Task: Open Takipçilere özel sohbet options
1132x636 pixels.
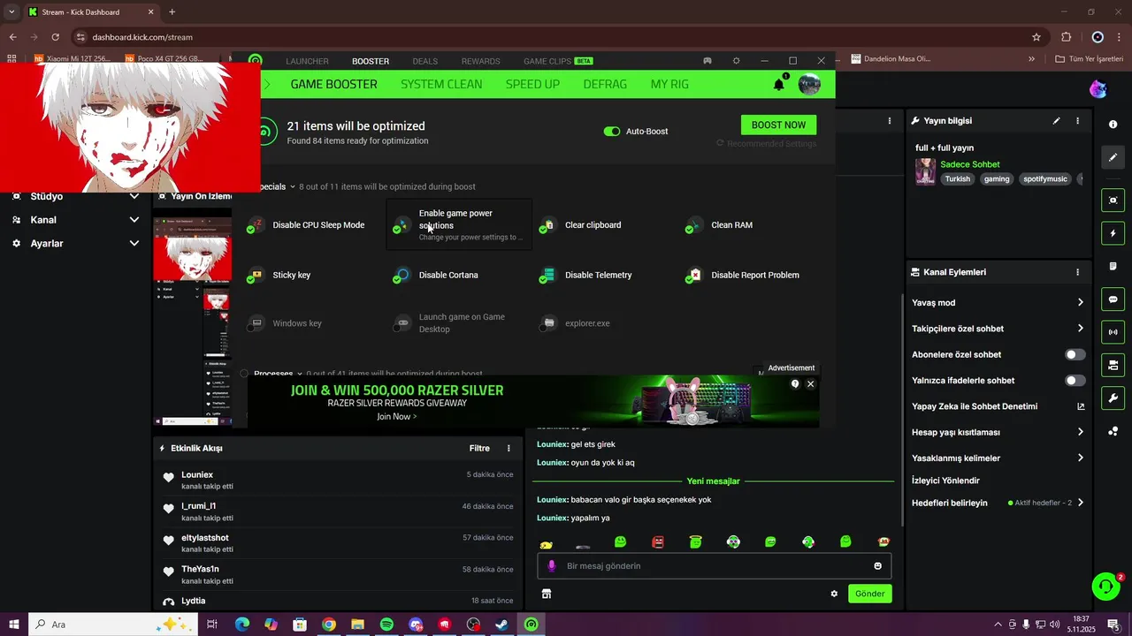Action: coord(998,329)
